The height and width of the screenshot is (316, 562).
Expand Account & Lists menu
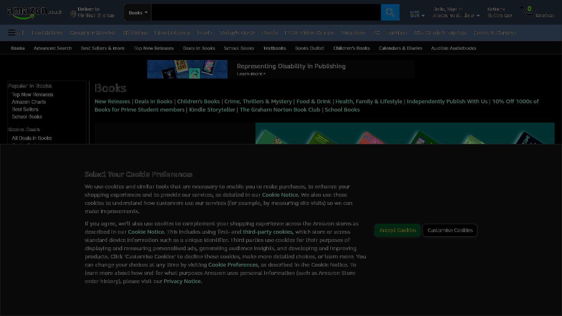coord(456,12)
